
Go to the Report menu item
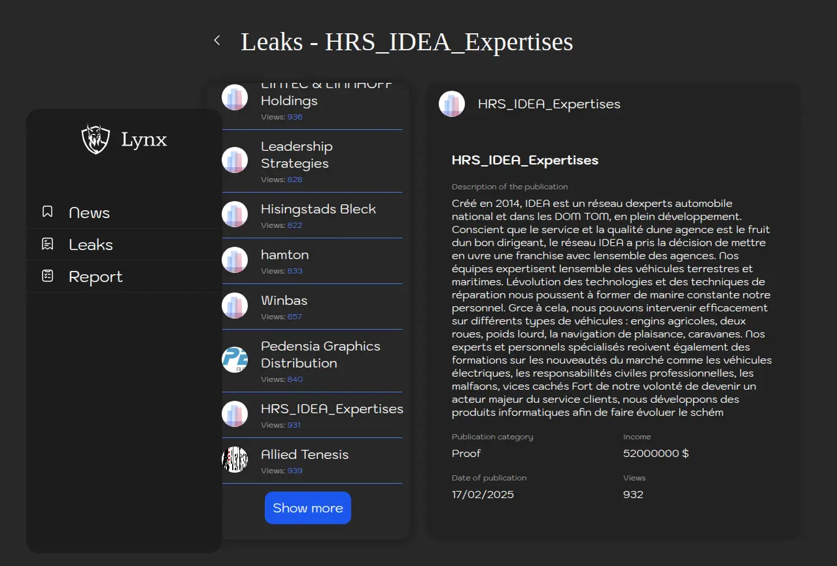[x=95, y=277]
